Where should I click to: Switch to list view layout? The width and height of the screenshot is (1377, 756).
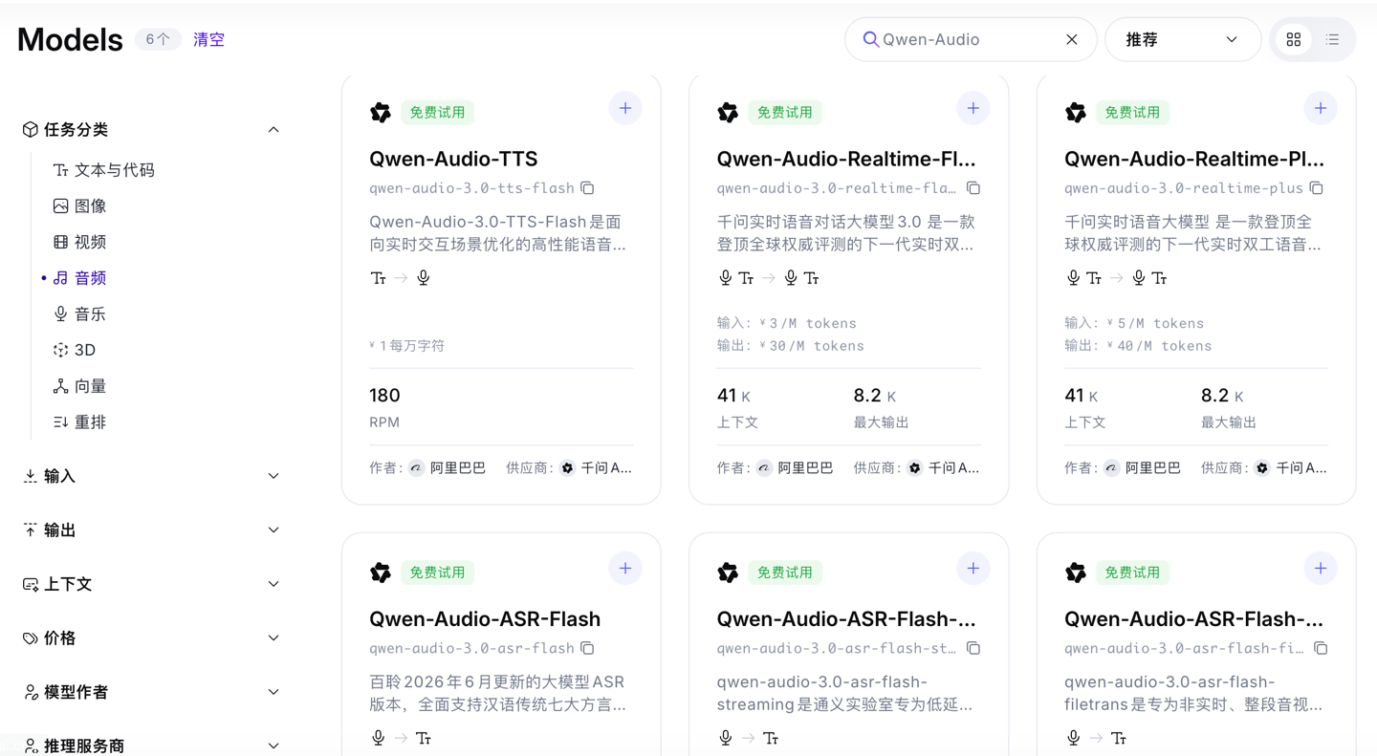[1332, 40]
